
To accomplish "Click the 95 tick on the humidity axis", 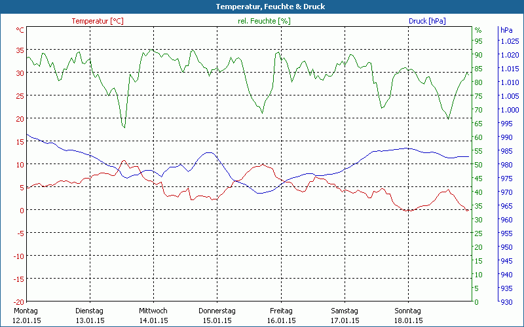I will (x=479, y=41).
